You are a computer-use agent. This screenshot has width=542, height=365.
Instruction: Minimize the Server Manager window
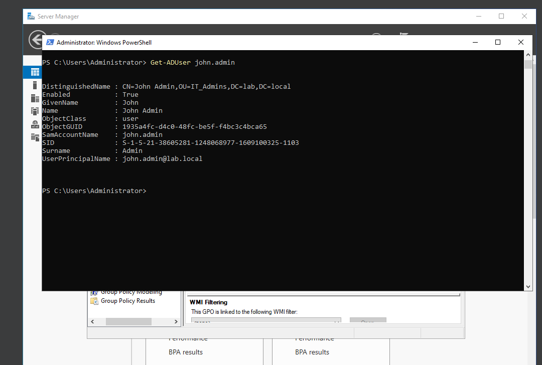(479, 16)
